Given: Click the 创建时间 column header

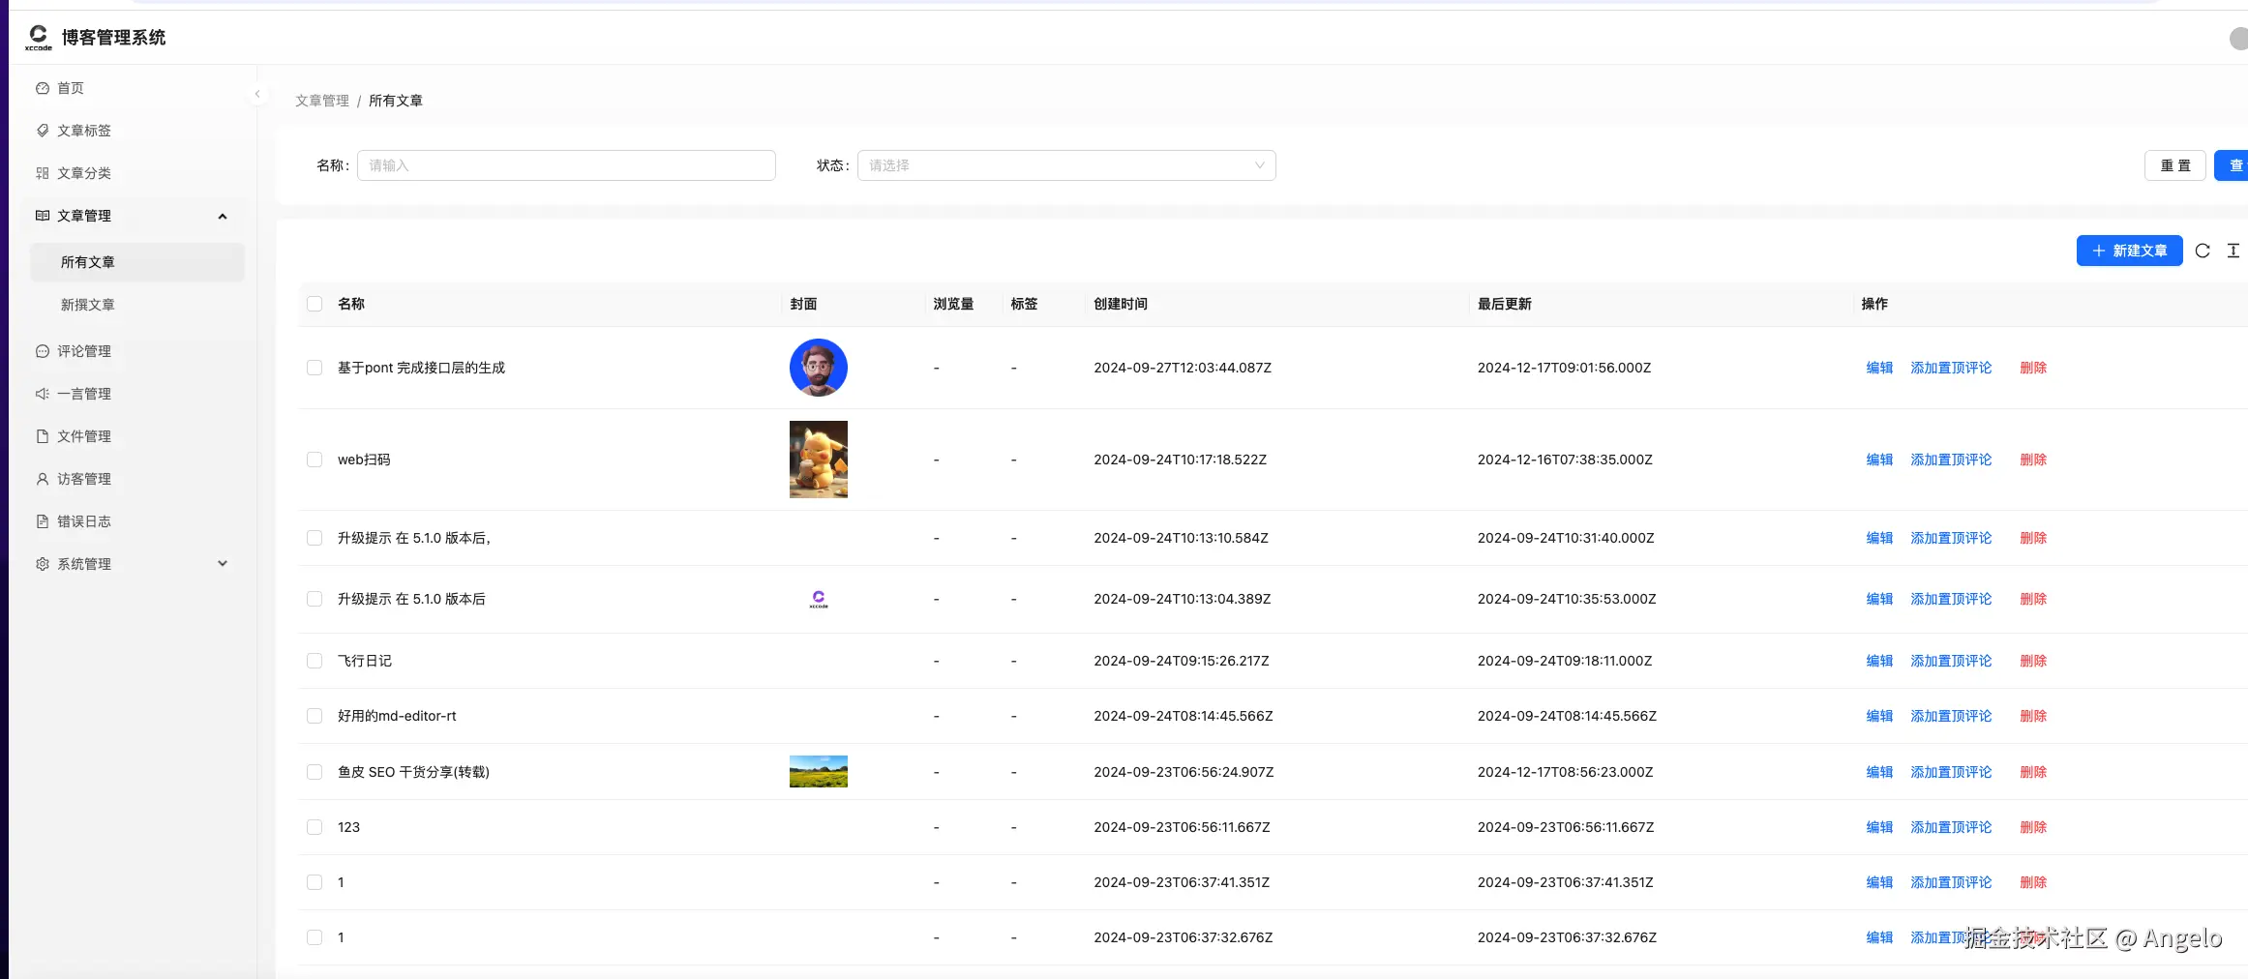Looking at the screenshot, I should 1121,304.
